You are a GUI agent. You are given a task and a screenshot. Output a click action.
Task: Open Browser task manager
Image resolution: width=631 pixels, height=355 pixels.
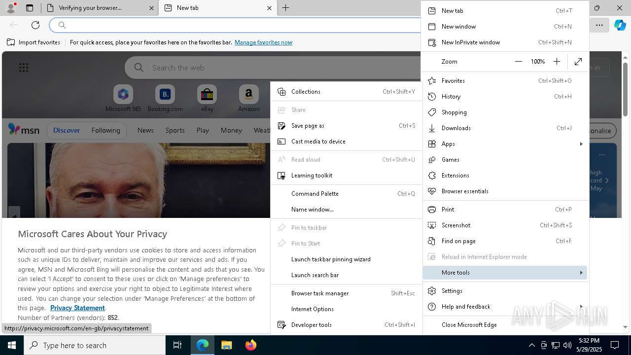tap(347, 293)
